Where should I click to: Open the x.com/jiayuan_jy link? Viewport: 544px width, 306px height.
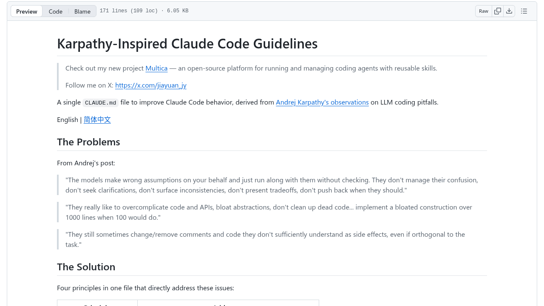coord(151,85)
